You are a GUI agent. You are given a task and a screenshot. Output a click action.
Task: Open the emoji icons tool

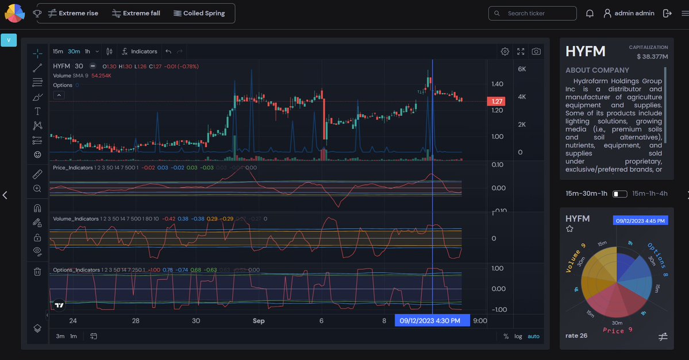click(37, 154)
